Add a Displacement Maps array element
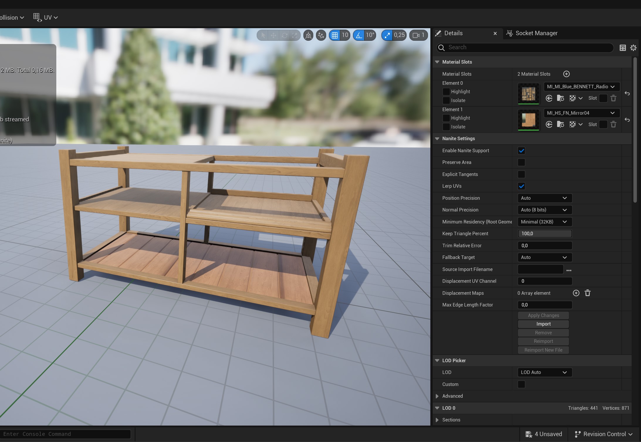The image size is (641, 442). coord(576,293)
